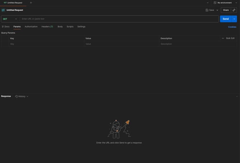The width and height of the screenshot is (240, 163).
Task: Click the Enter URL input field
Action: pyautogui.click(x=118, y=19)
